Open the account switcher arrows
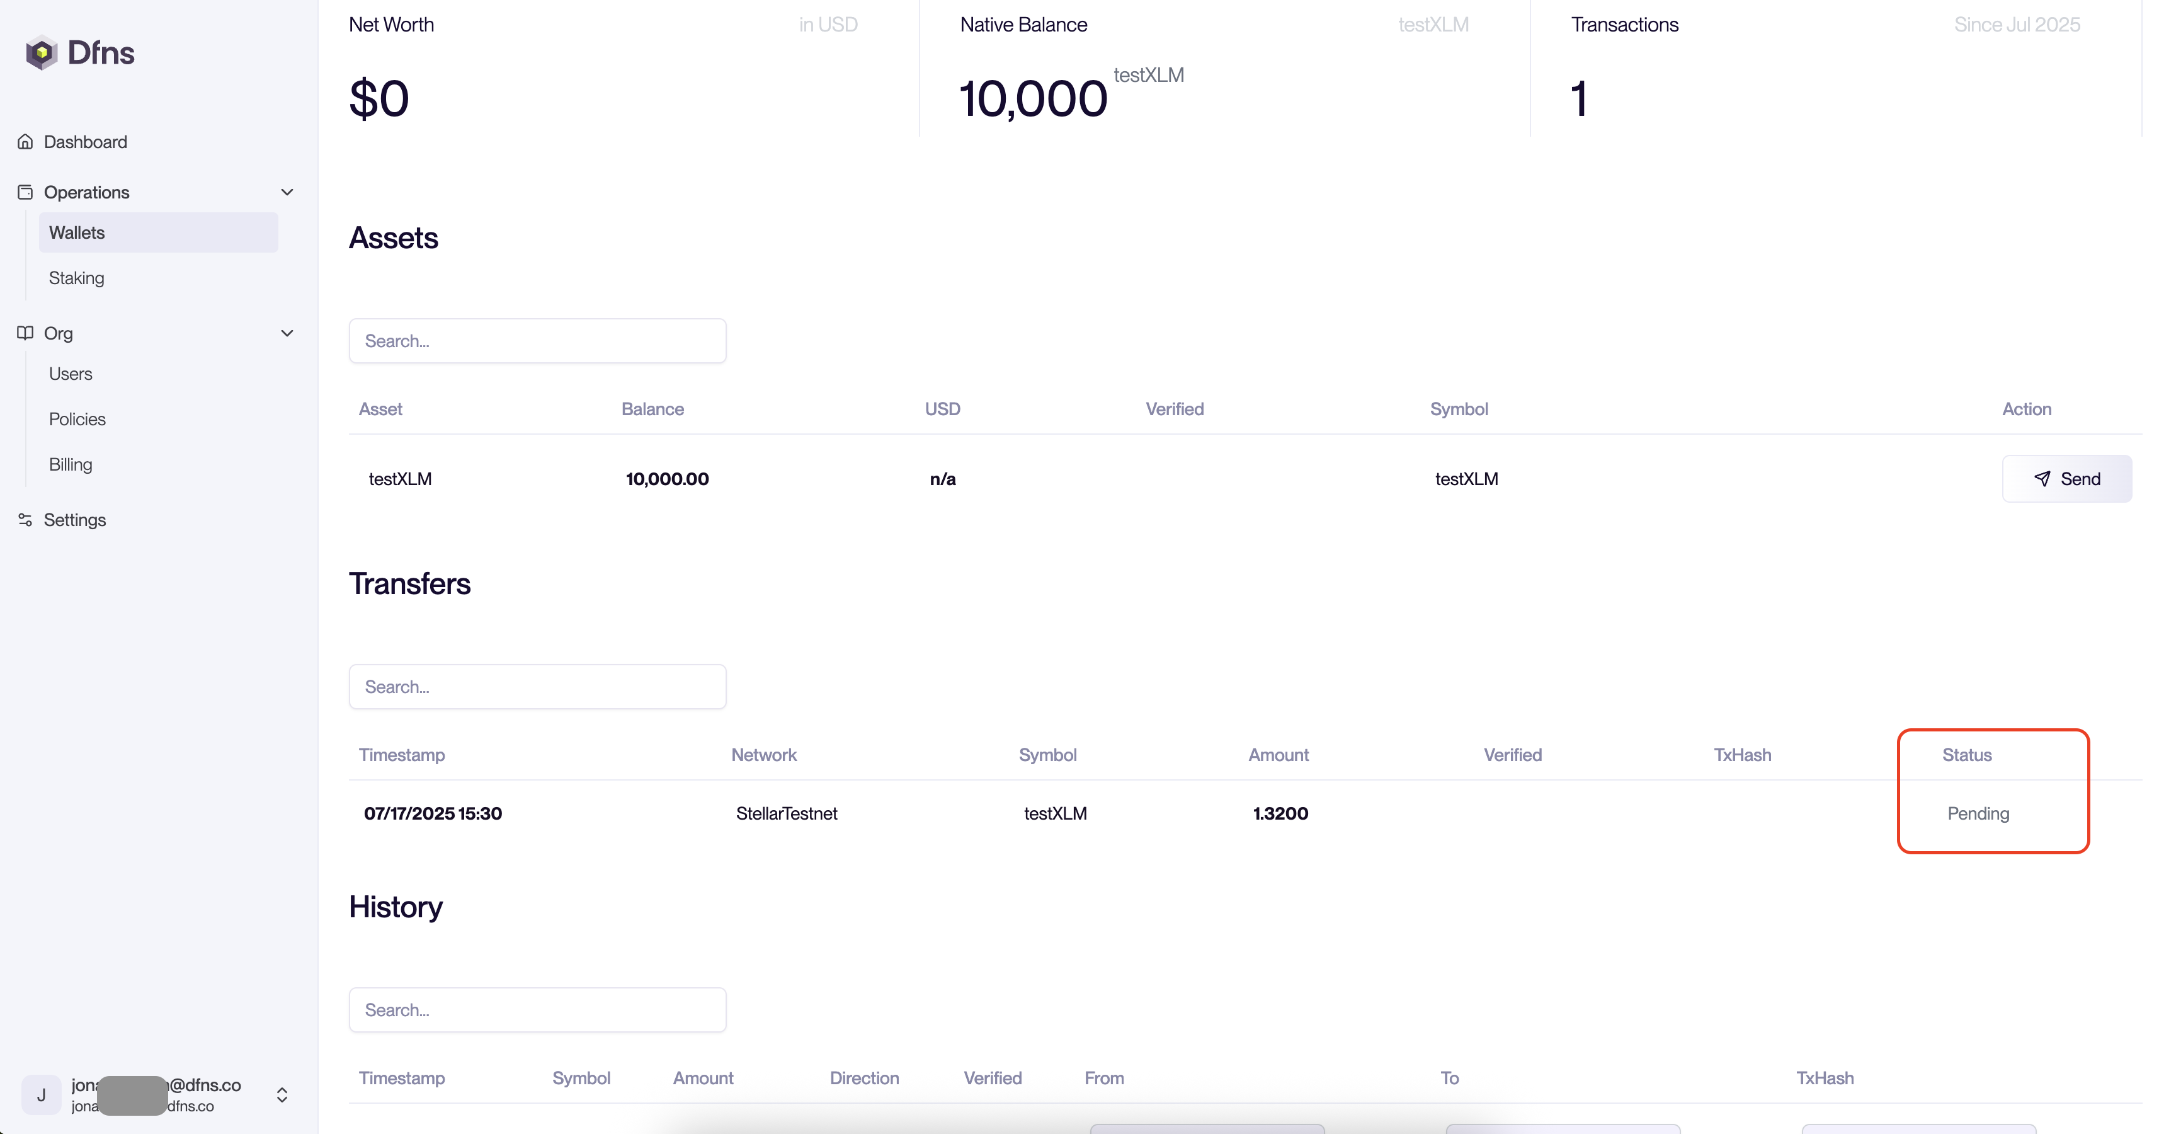The image size is (2159, 1134). coord(282,1094)
